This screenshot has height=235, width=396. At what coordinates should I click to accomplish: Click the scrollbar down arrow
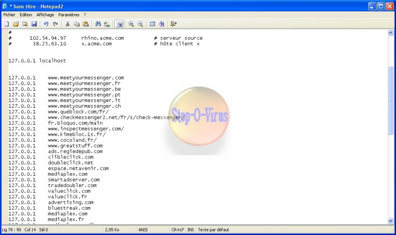point(391,221)
